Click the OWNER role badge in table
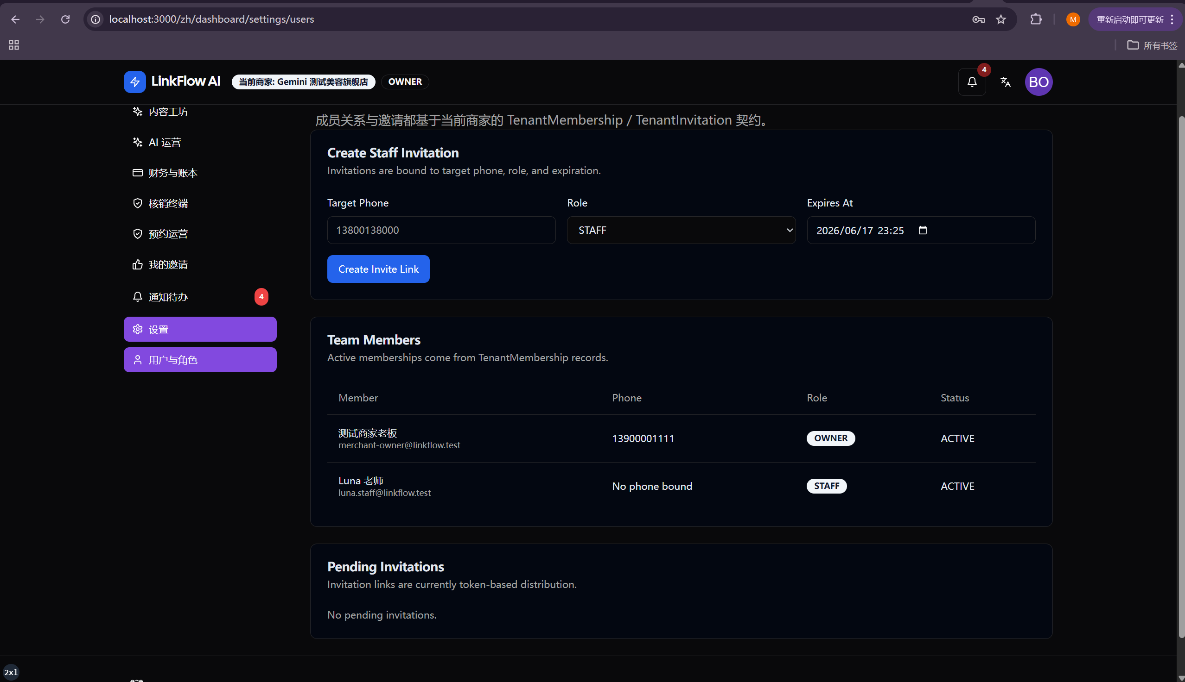This screenshot has width=1185, height=682. coord(830,438)
